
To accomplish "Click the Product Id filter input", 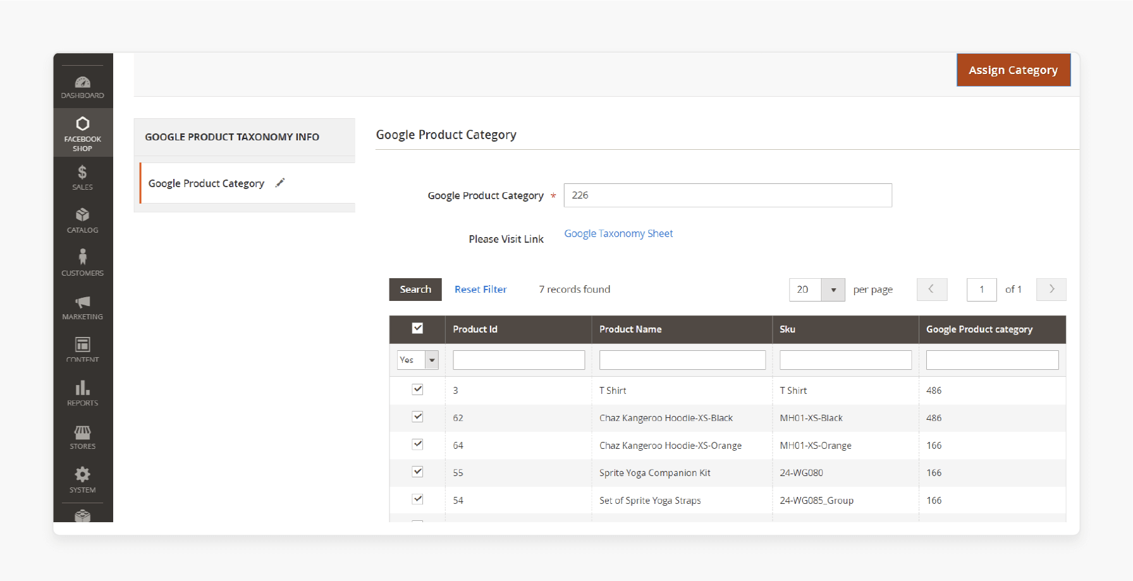I will click(x=519, y=360).
